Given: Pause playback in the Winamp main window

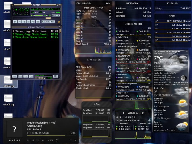Looking at the screenshot, I should 24,22.
